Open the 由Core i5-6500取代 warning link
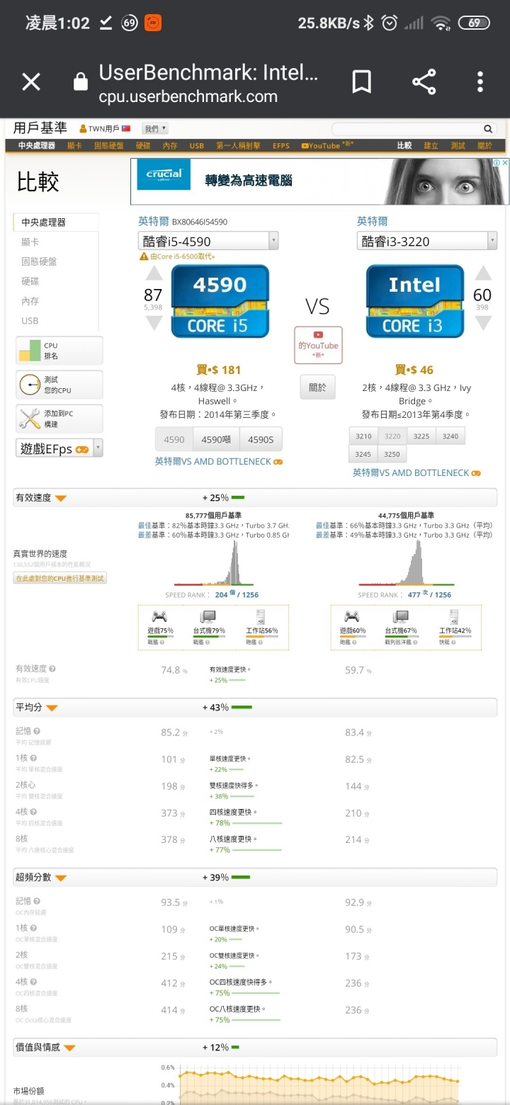Viewport: 510px width, 1105px height. 177,256
